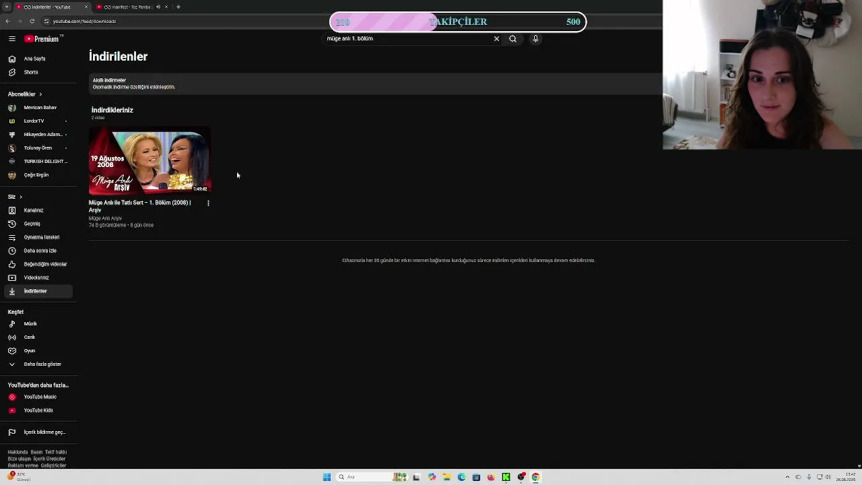Open the Windows Start menu
Viewport: 862px width, 485px height.
[x=327, y=477]
